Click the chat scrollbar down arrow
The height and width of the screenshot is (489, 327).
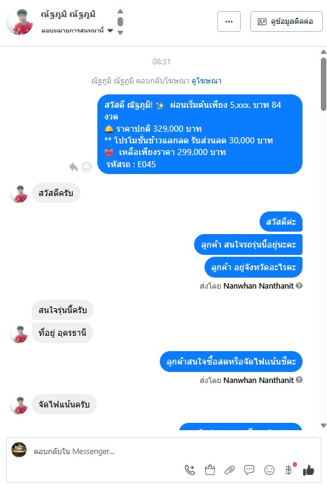[x=323, y=425]
